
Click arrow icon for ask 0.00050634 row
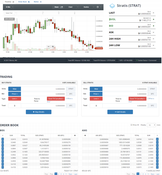157,139
